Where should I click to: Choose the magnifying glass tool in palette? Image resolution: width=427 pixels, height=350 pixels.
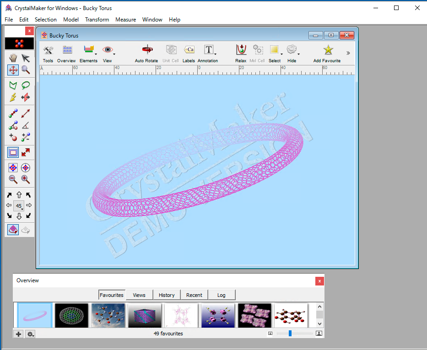tap(26, 70)
